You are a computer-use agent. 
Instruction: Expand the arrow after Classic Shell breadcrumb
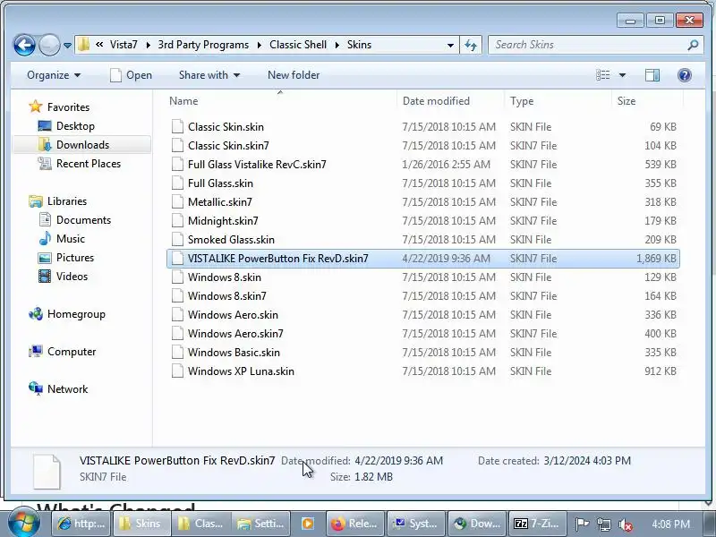pos(337,45)
